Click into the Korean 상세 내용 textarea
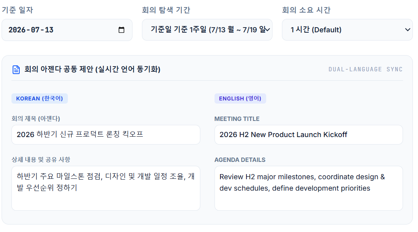This screenshot has height=232, width=418. (106, 188)
